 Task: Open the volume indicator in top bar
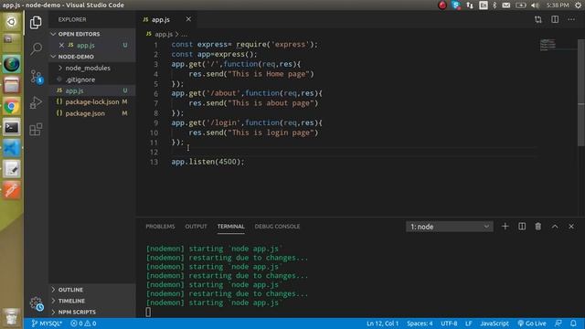click(535, 5)
